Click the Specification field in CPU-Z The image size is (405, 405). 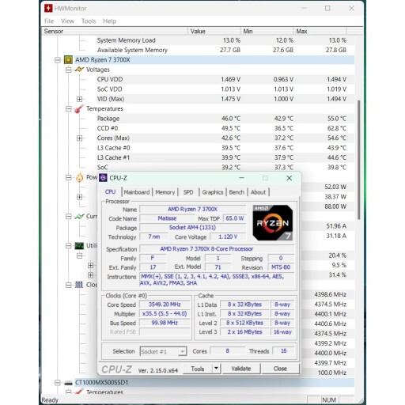217,249
